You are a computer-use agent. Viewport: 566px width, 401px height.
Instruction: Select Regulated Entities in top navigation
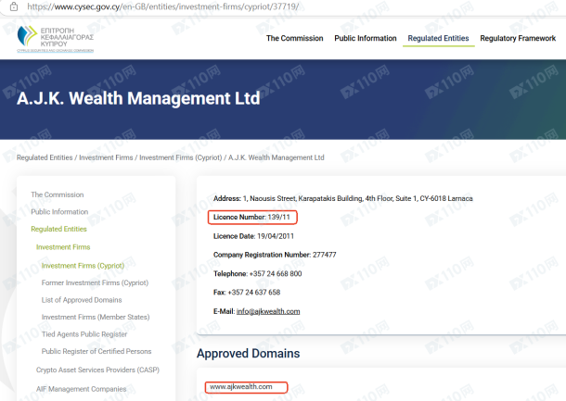[x=438, y=39]
